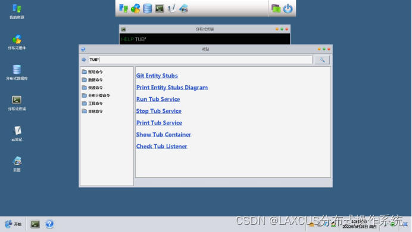Image resolution: width=412 pixels, height=232 pixels.
Task: Click the help question mark taskbar icon
Action: [x=49, y=224]
